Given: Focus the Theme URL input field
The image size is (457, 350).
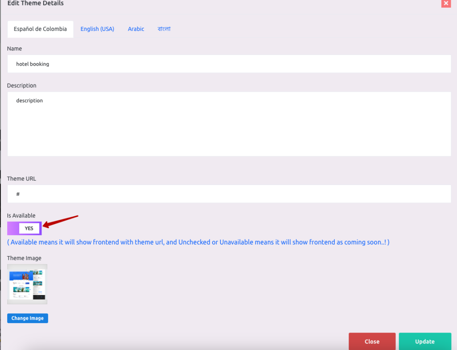Looking at the screenshot, I should point(229,194).
